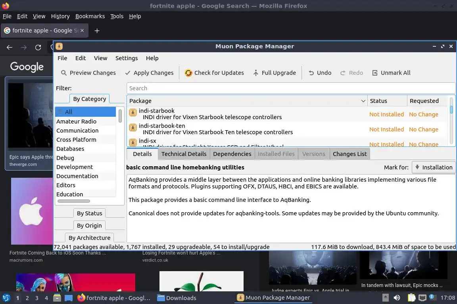
Task: Open Muon Edit menu
Action: pos(81,58)
